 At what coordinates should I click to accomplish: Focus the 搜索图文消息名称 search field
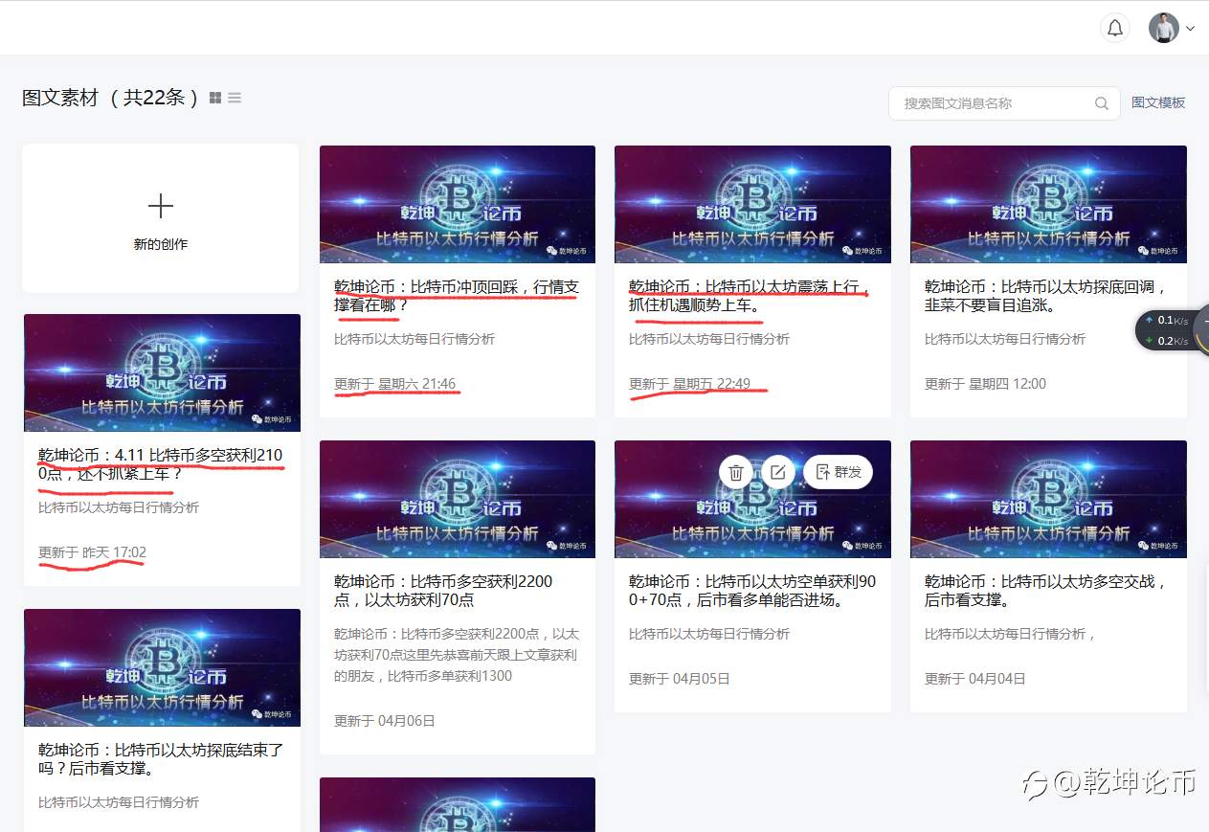point(1004,103)
